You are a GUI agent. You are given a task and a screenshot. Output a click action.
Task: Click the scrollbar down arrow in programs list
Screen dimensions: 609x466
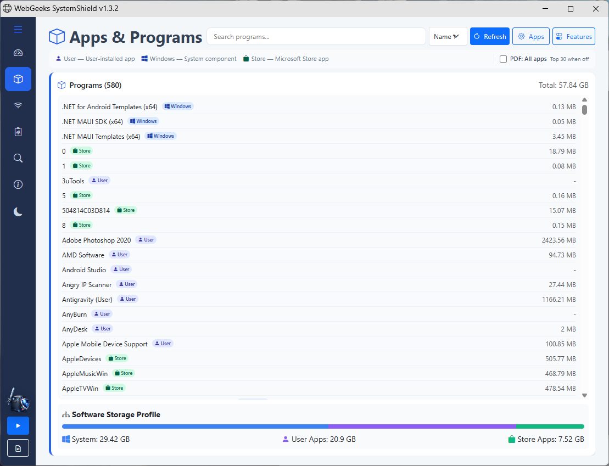[584, 395]
